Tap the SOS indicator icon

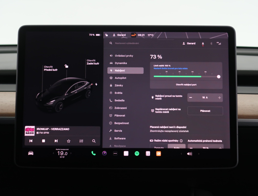[133, 35]
